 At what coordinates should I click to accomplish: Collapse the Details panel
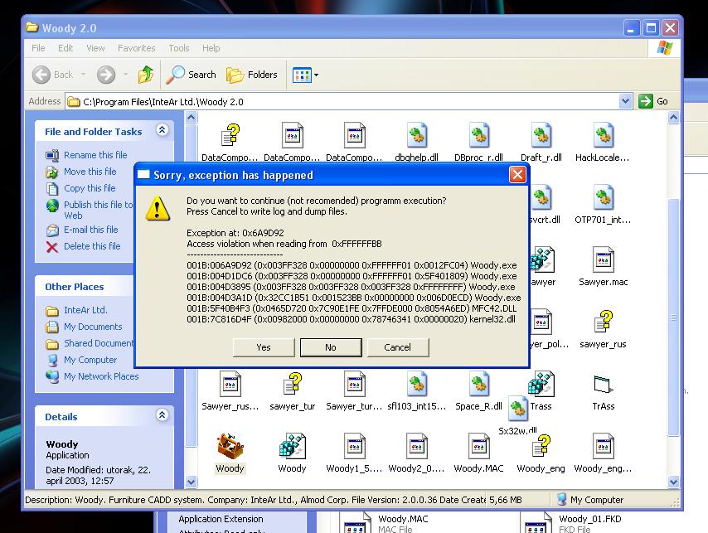tap(162, 414)
